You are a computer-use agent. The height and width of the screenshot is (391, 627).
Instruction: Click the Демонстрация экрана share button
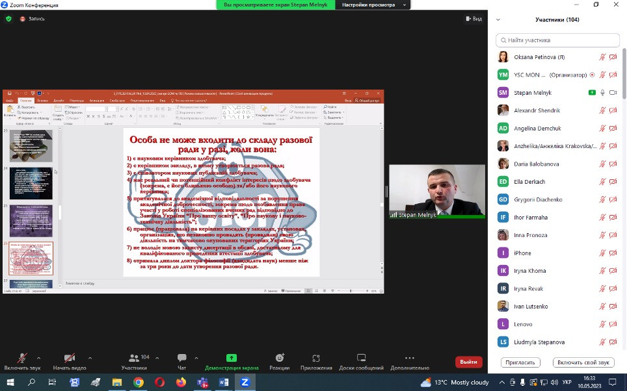232,361
